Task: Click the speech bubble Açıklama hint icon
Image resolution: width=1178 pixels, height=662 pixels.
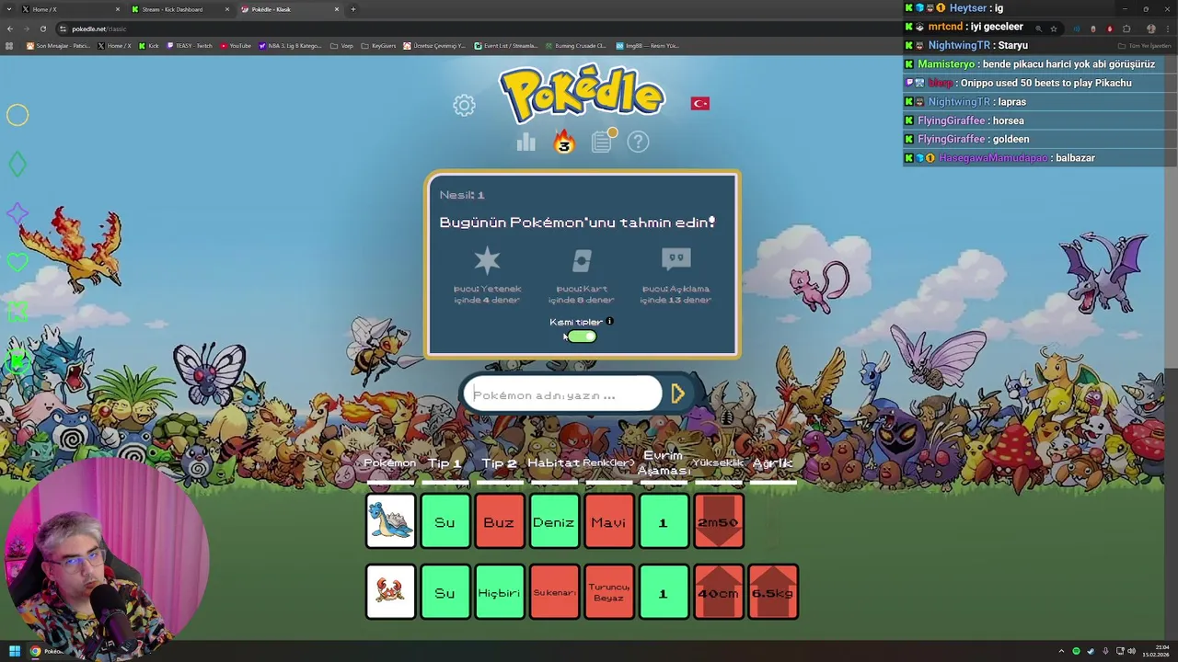Action: 676,259
